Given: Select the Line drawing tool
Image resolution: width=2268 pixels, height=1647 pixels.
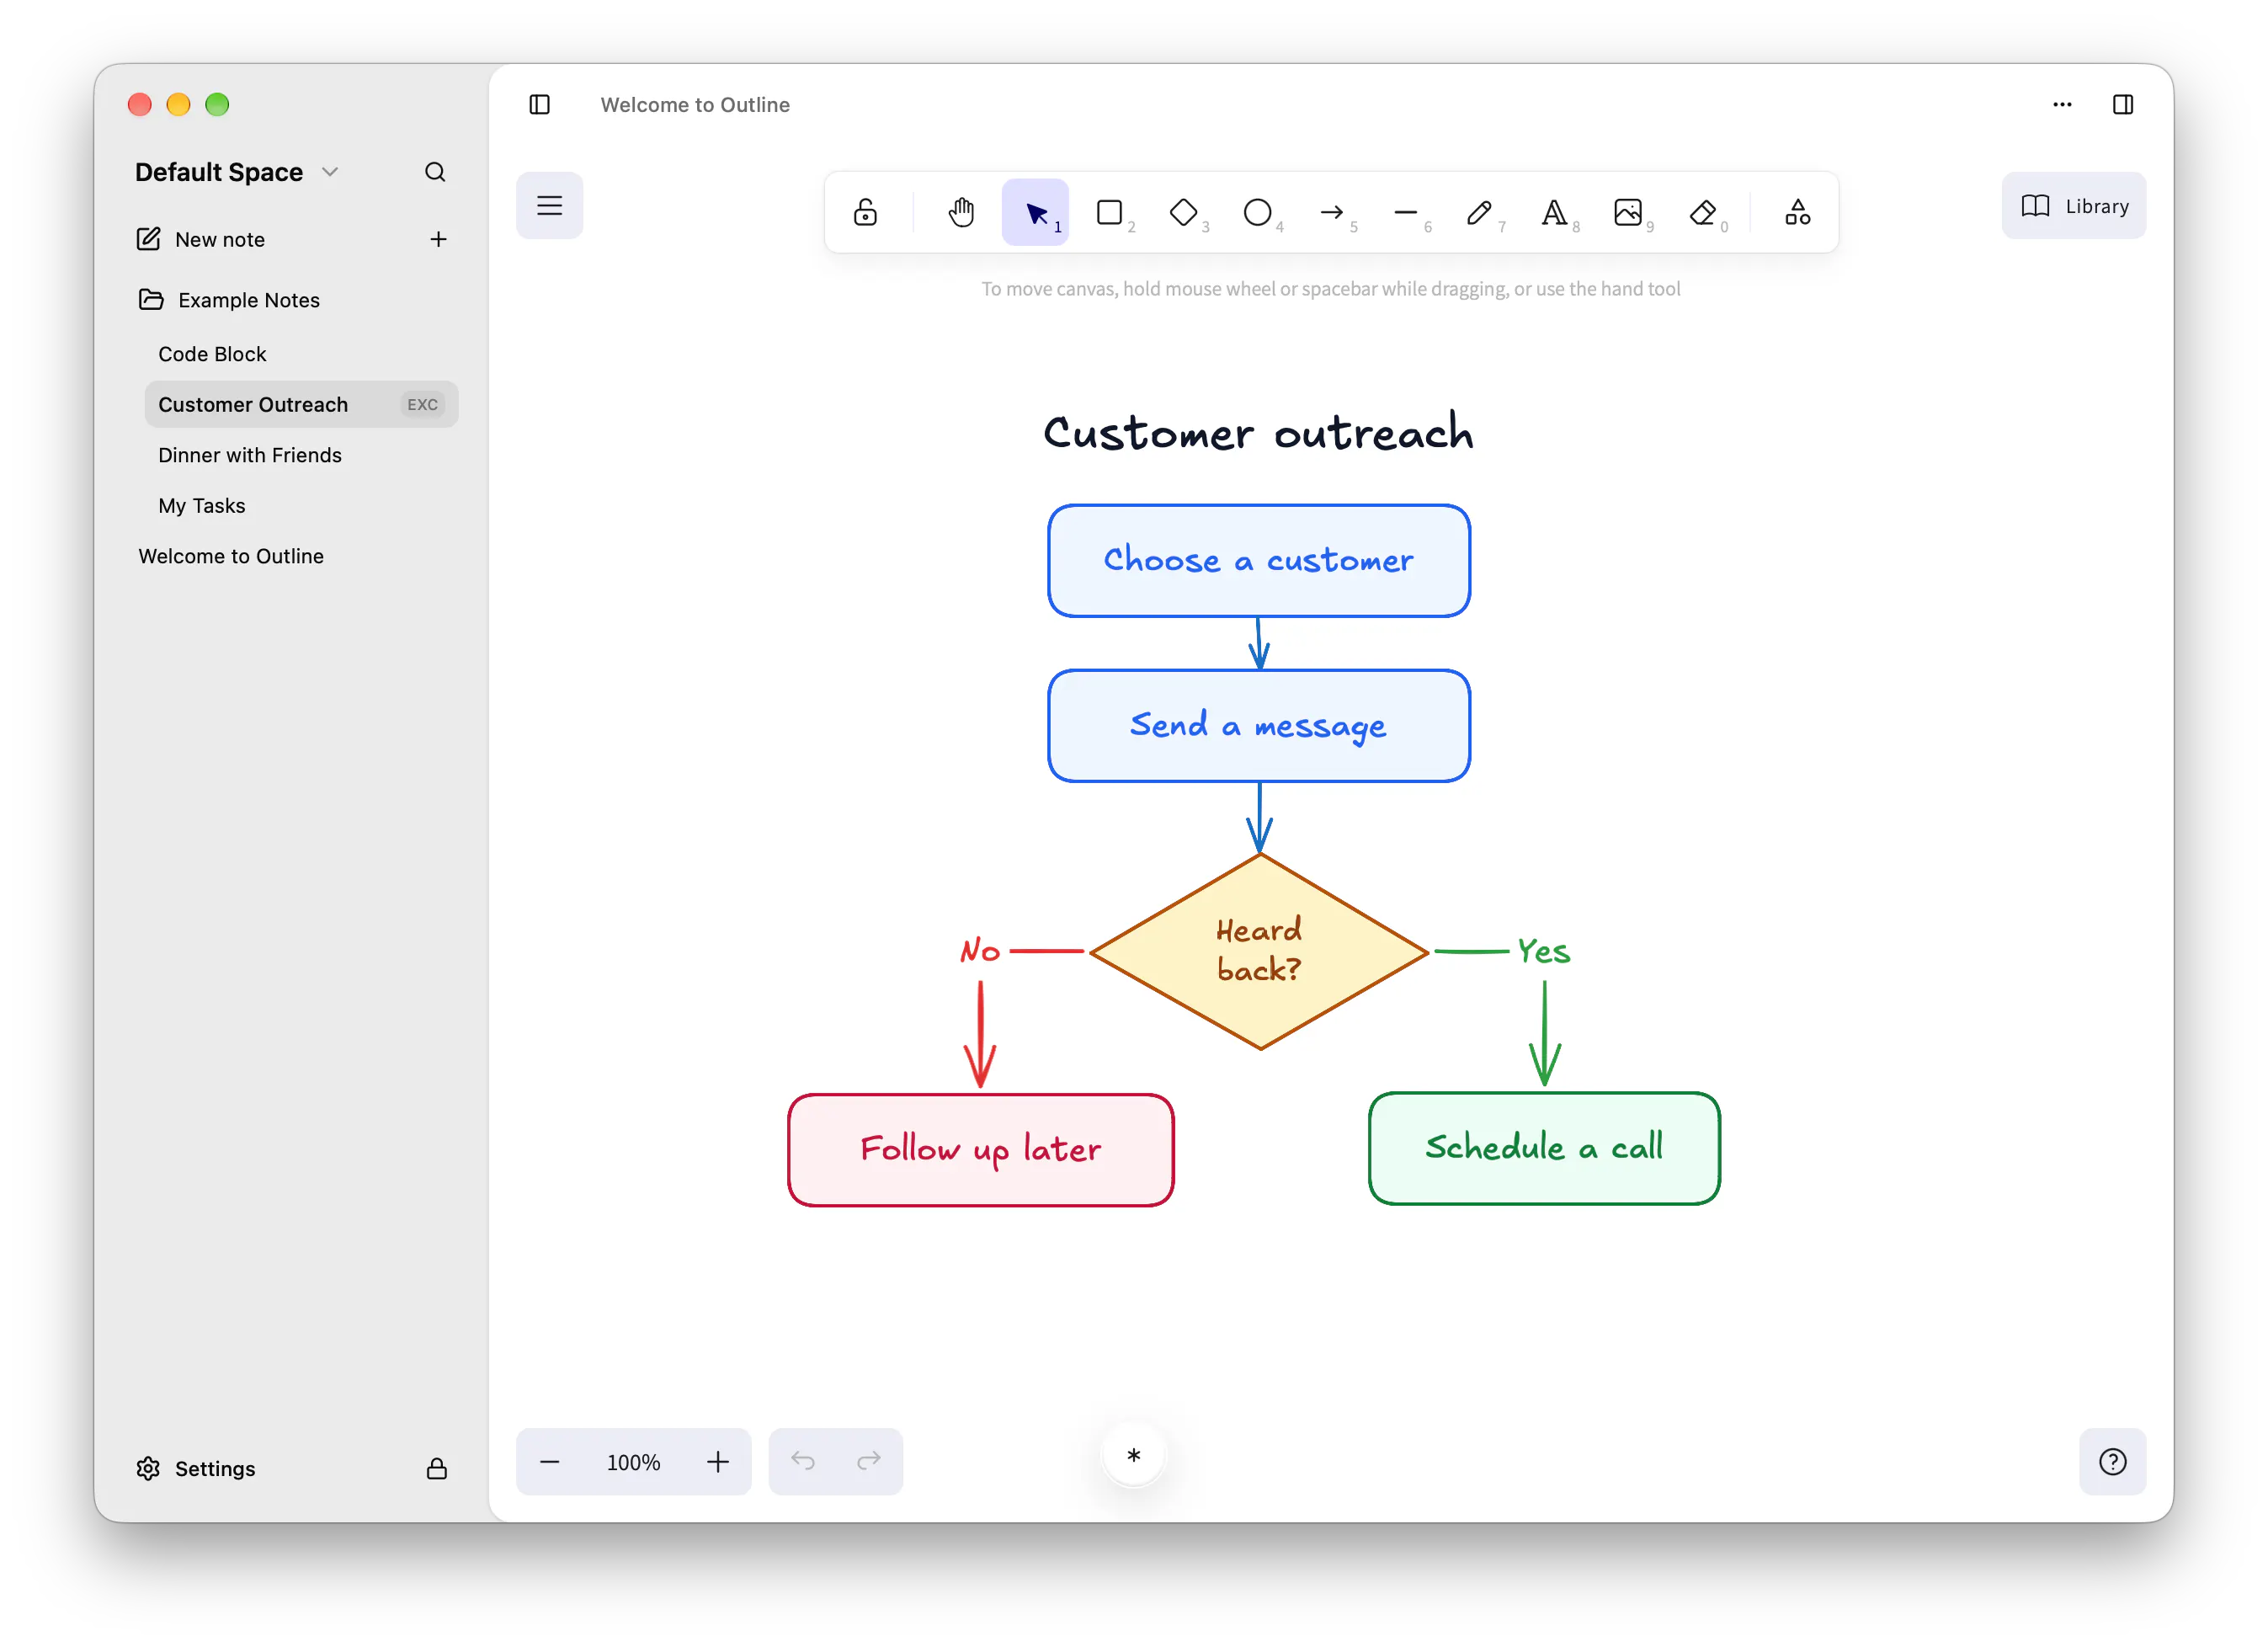Looking at the screenshot, I should point(1405,212).
